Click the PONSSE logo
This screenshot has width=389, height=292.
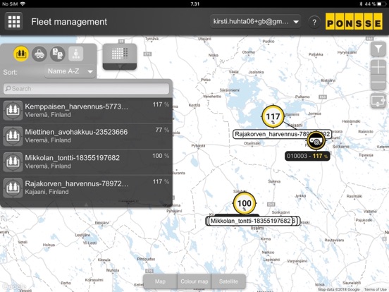point(354,22)
